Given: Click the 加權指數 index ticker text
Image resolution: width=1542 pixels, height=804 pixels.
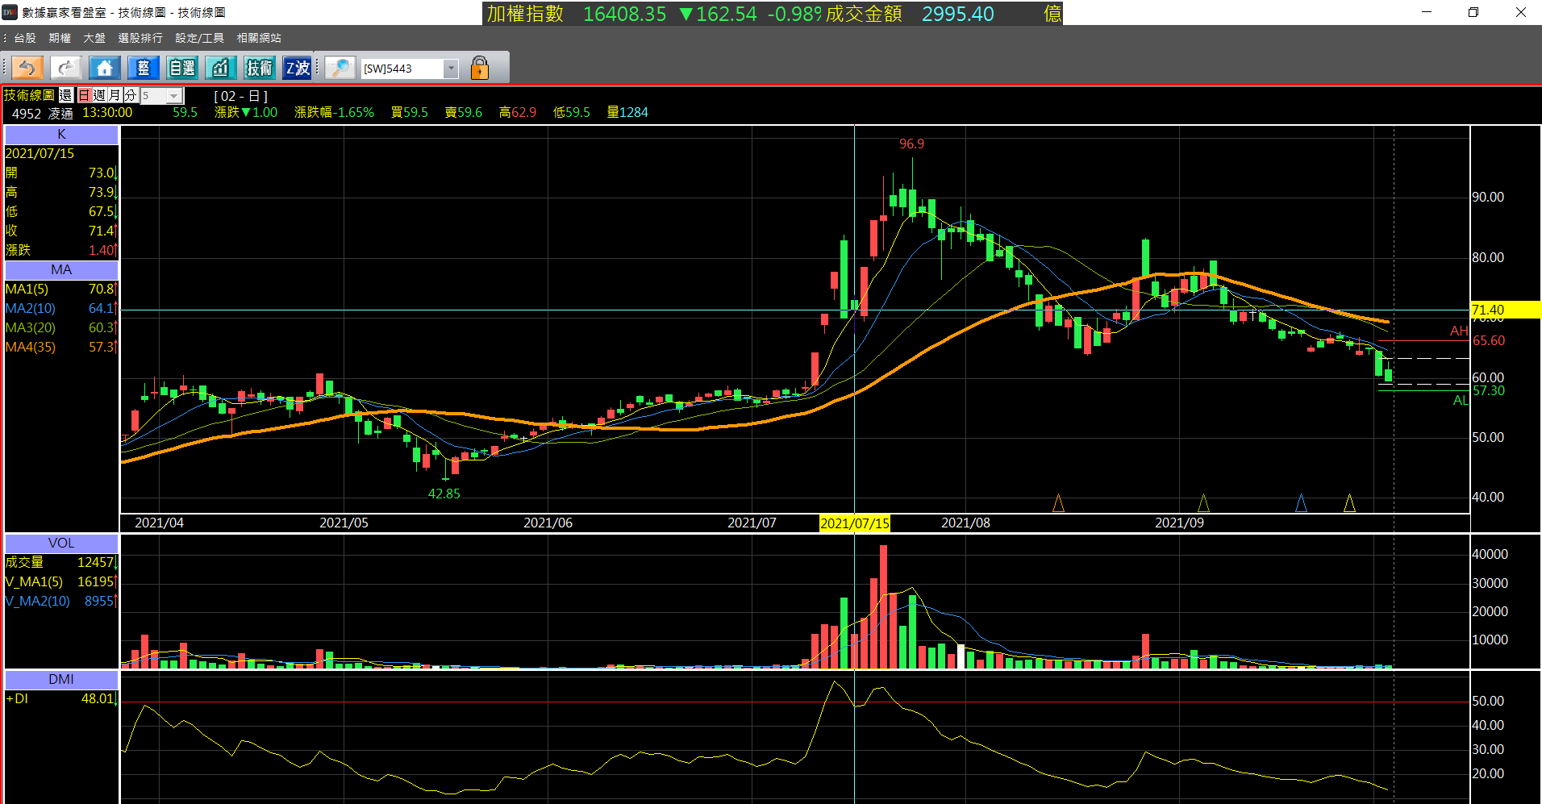Looking at the screenshot, I should click(x=525, y=14).
